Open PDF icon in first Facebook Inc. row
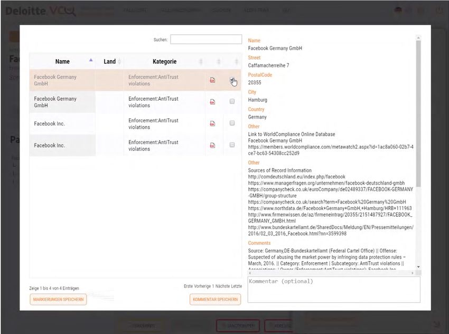 point(212,123)
